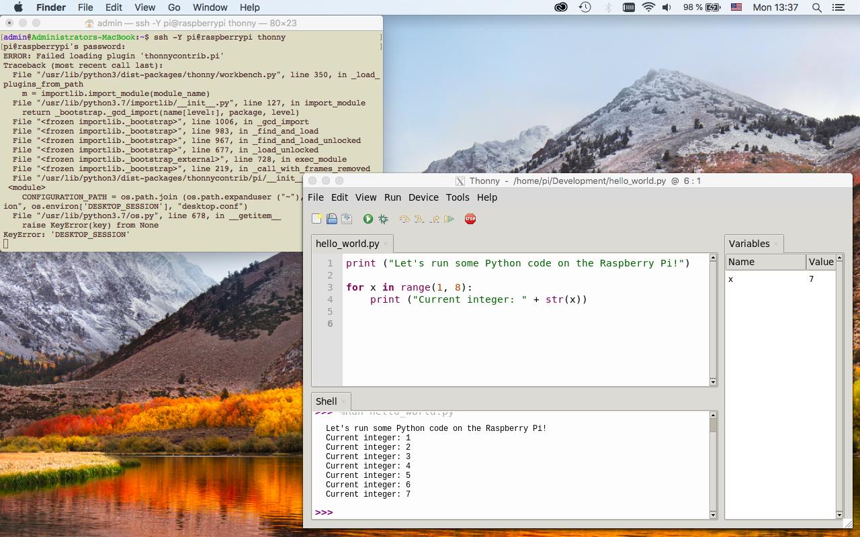The height and width of the screenshot is (537, 860).
Task: Open the Wi-Fi status menu
Action: coord(648,7)
